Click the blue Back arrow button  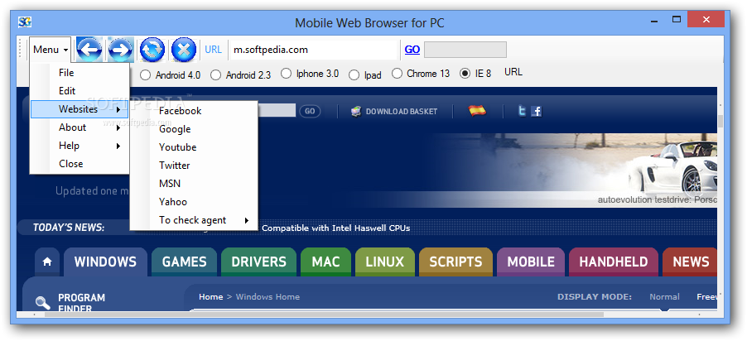coord(89,50)
